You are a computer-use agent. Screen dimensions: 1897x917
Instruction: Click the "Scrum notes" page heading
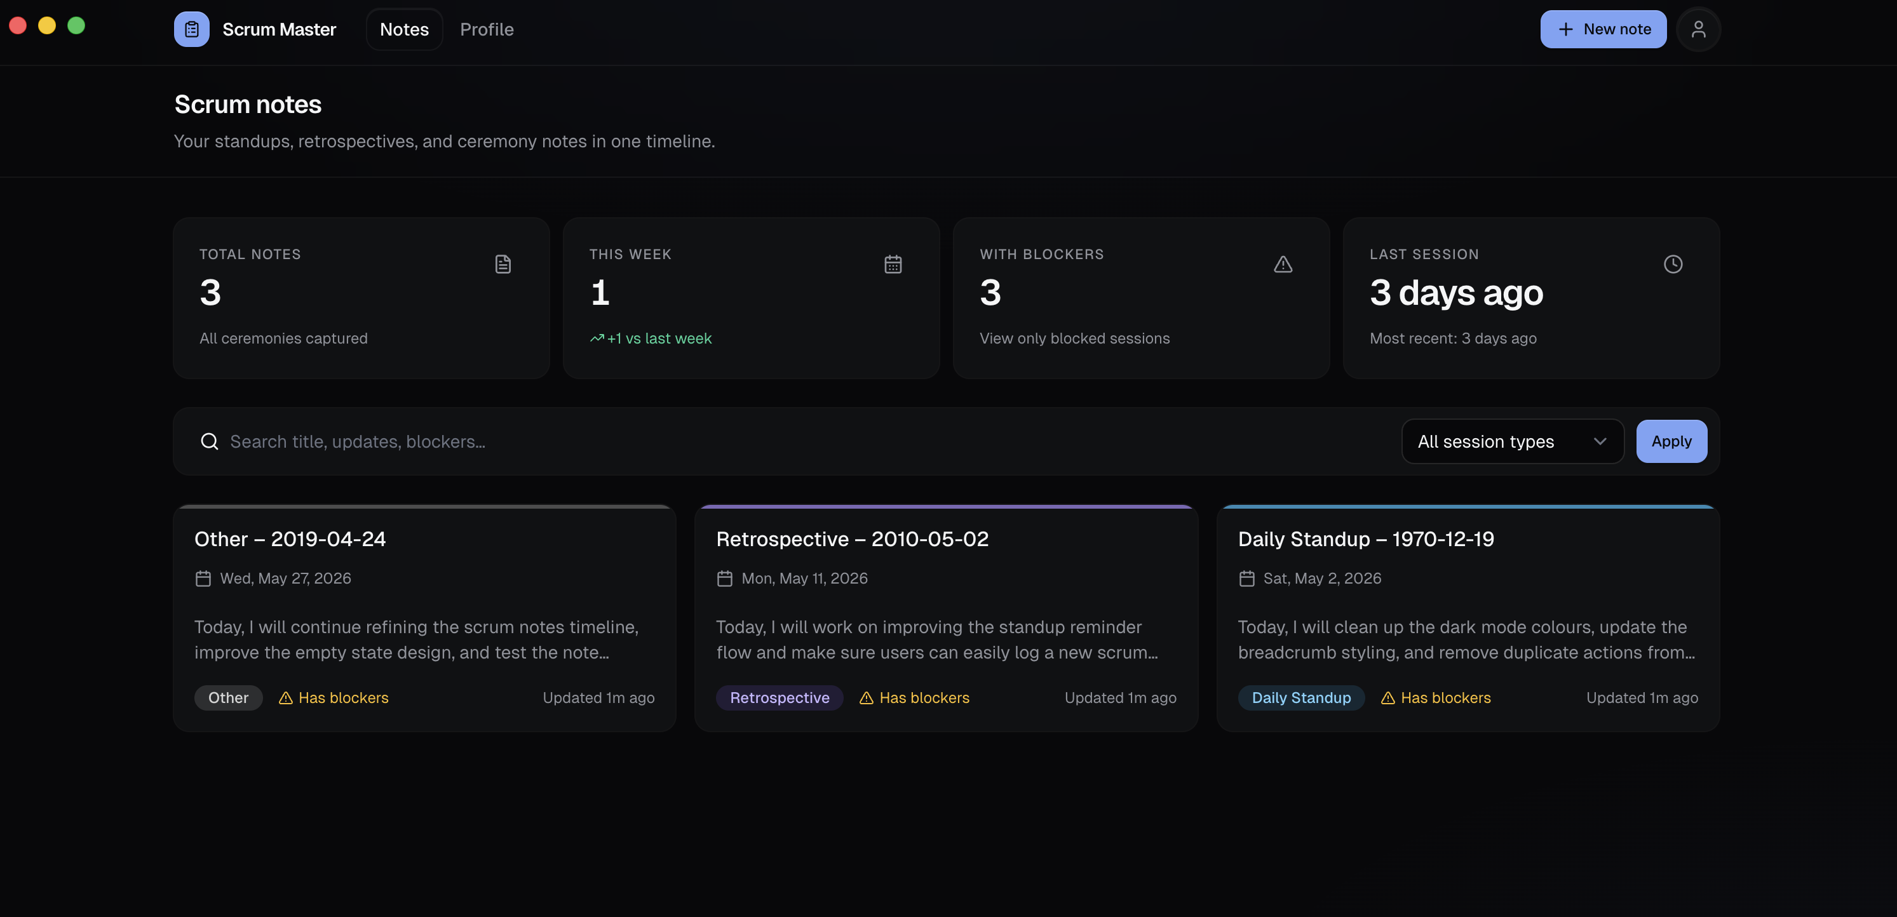[x=248, y=105]
